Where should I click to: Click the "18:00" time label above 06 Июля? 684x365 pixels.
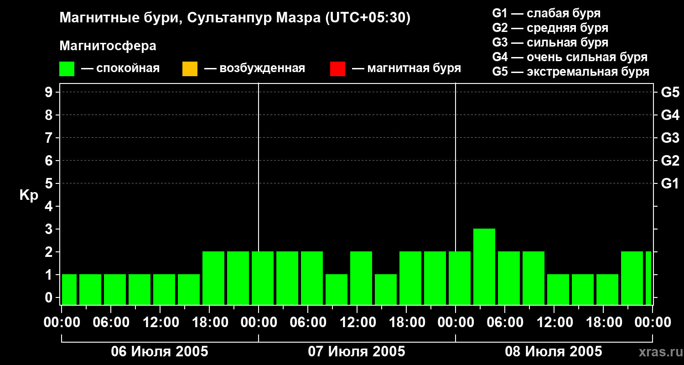click(x=210, y=323)
